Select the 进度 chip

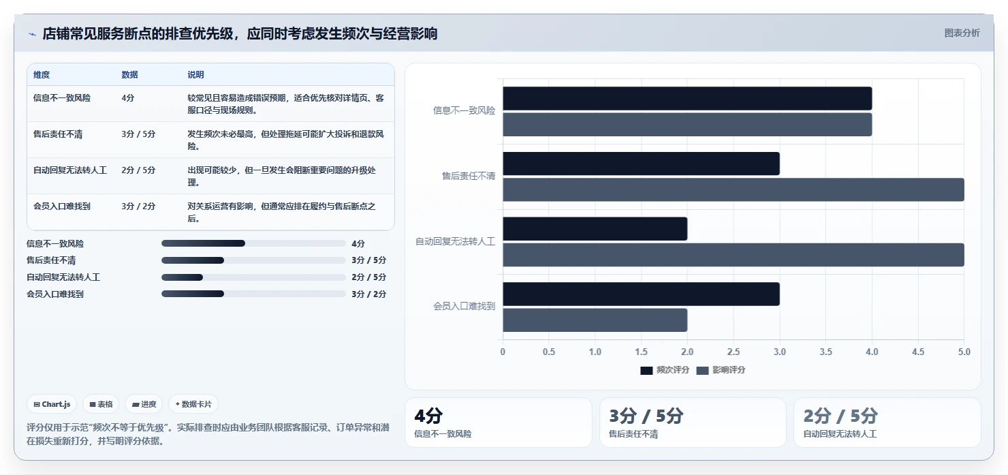coord(144,404)
